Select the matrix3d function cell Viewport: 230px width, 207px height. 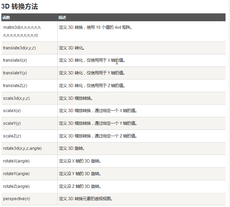[29, 31]
